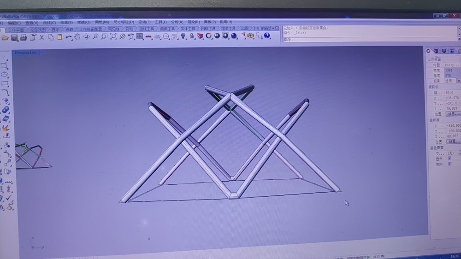The height and width of the screenshot is (259, 461).
Task: Select the Rotate view tool
Action: [x=87, y=37]
